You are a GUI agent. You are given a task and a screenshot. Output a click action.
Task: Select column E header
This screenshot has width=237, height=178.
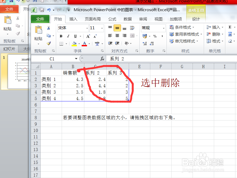[139, 67]
